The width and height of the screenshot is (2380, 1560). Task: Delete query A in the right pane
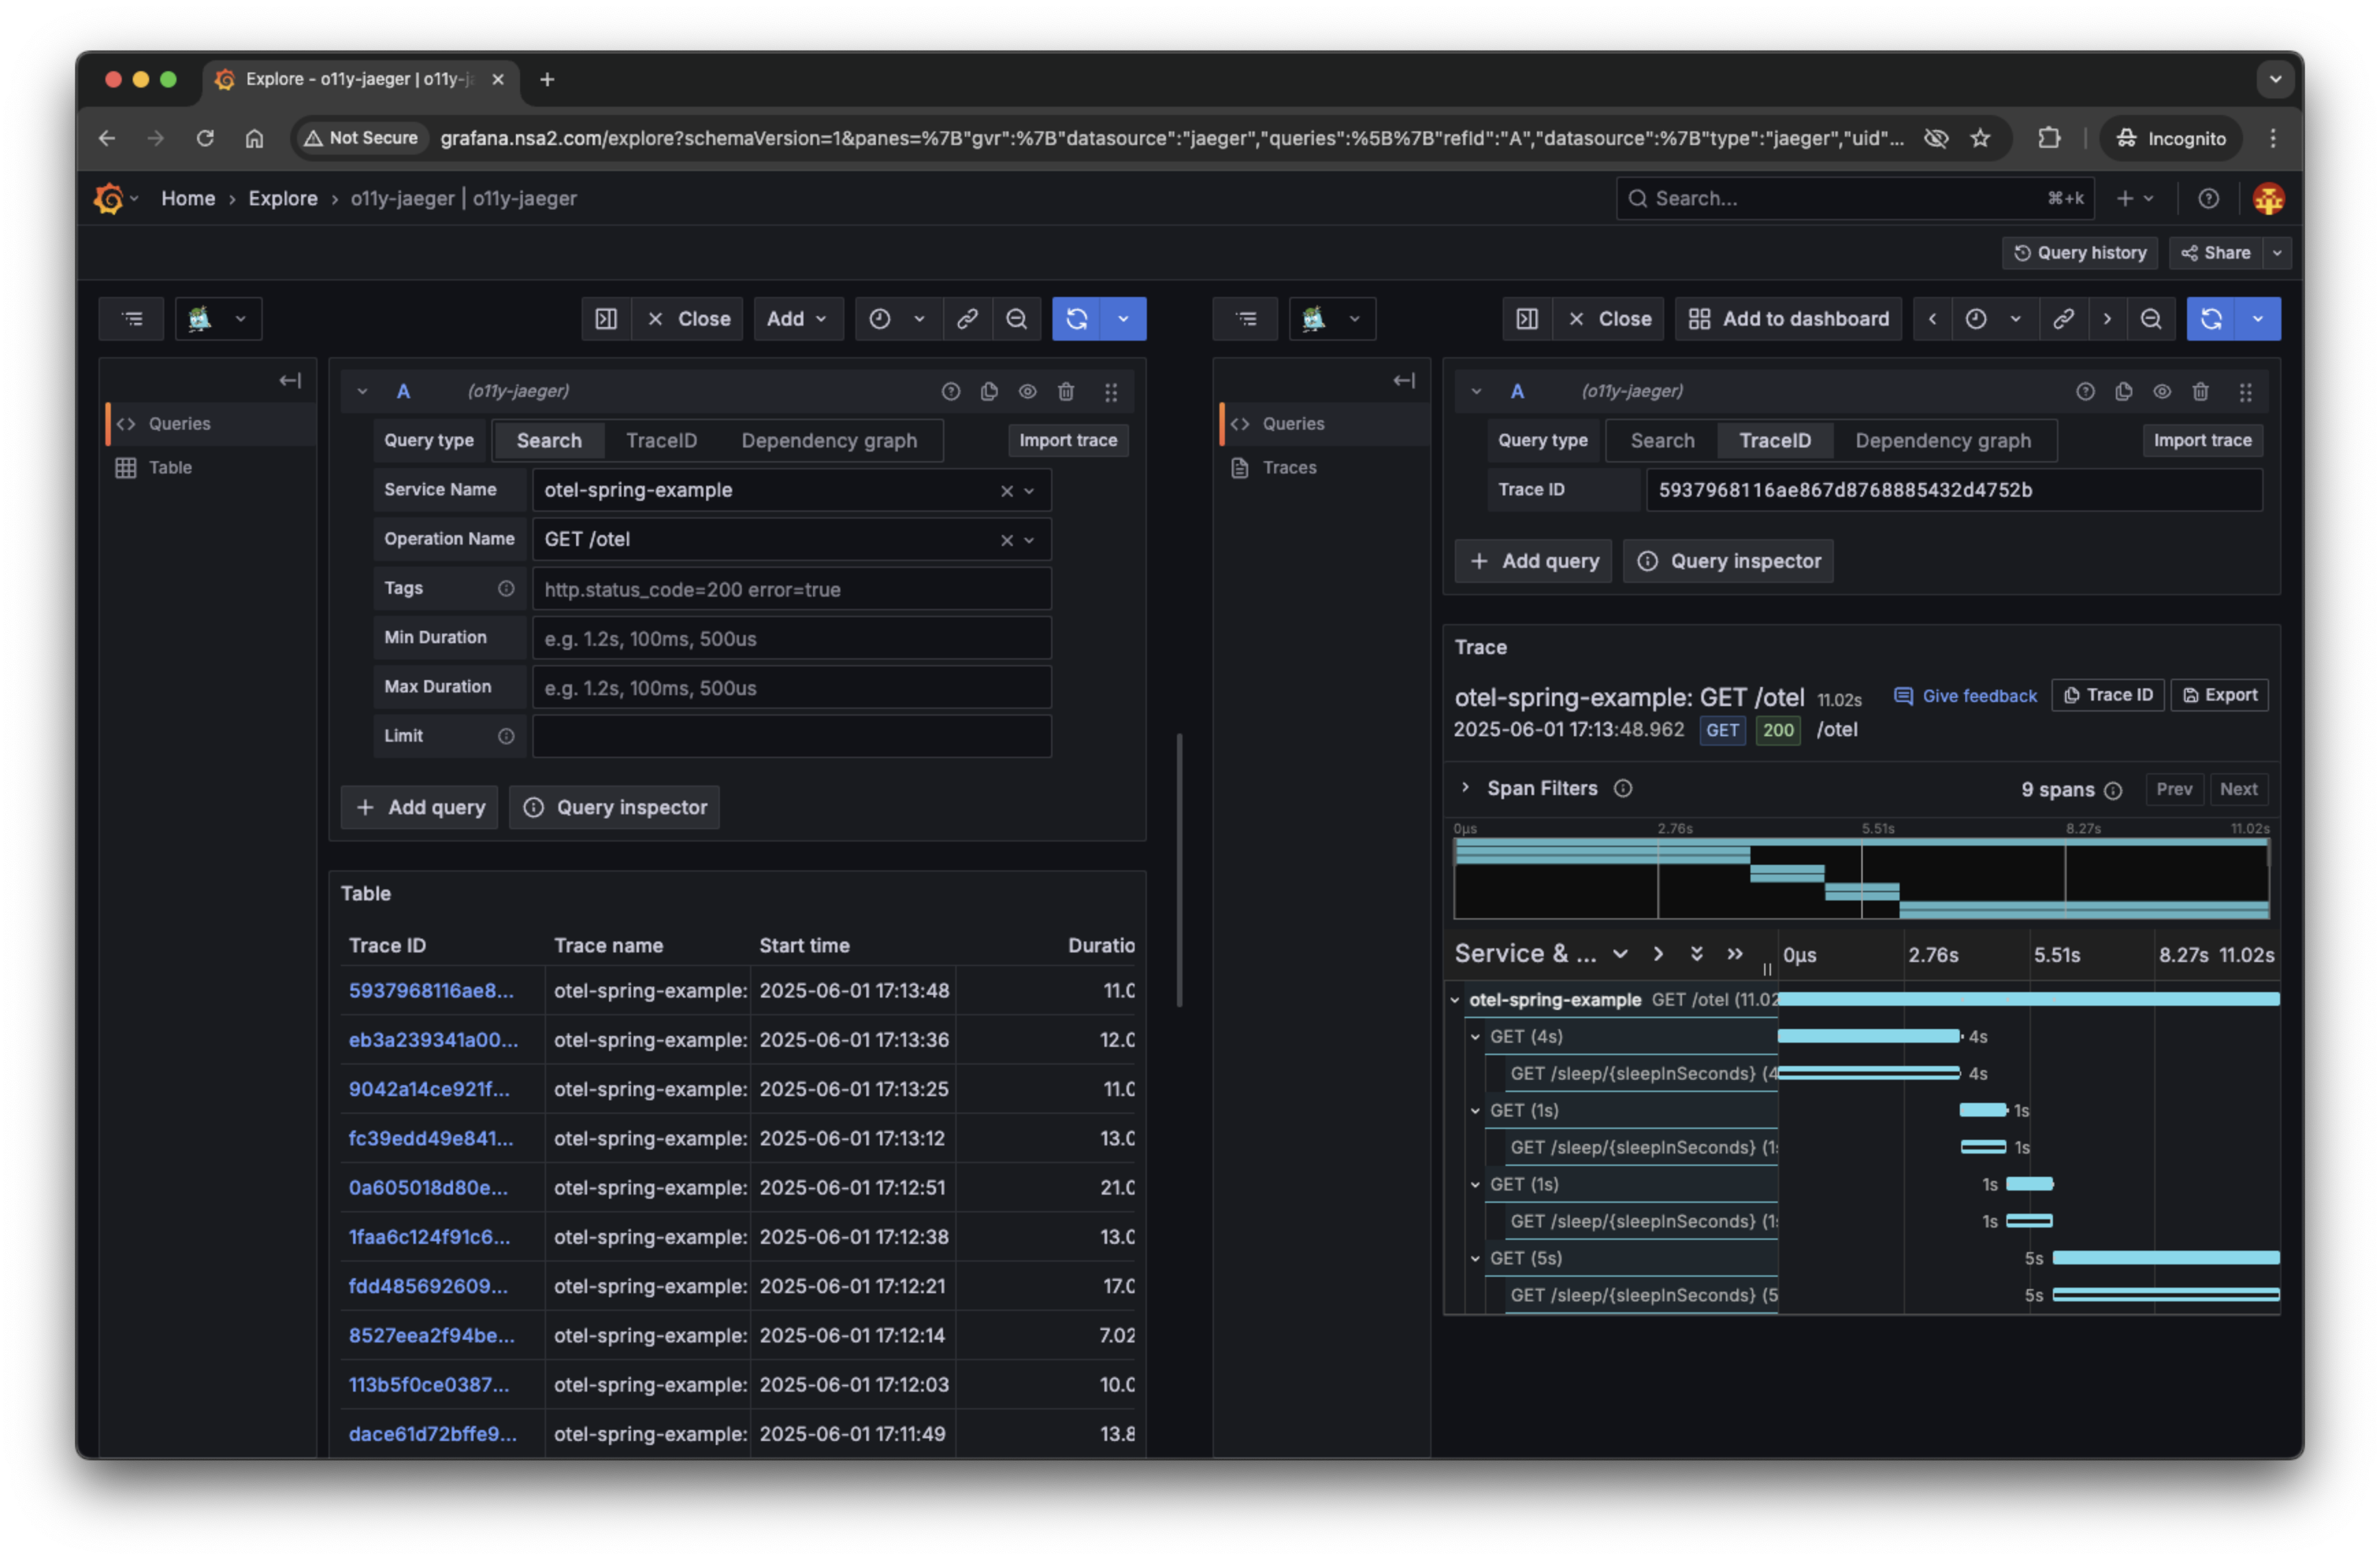pyautogui.click(x=2200, y=391)
